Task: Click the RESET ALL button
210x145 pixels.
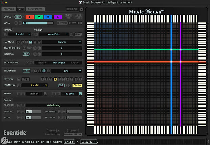Action: [72, 9]
